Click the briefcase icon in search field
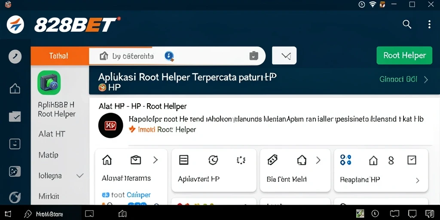The image size is (440, 220). click(254, 56)
